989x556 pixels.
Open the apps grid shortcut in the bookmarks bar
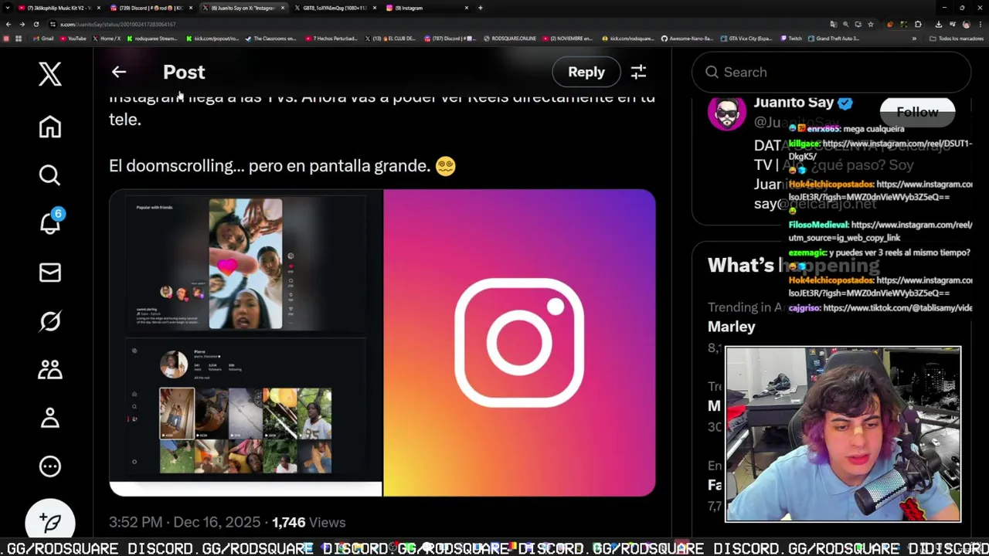[x=19, y=38]
